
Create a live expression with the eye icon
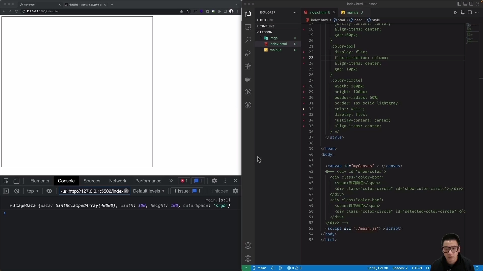[x=49, y=191]
